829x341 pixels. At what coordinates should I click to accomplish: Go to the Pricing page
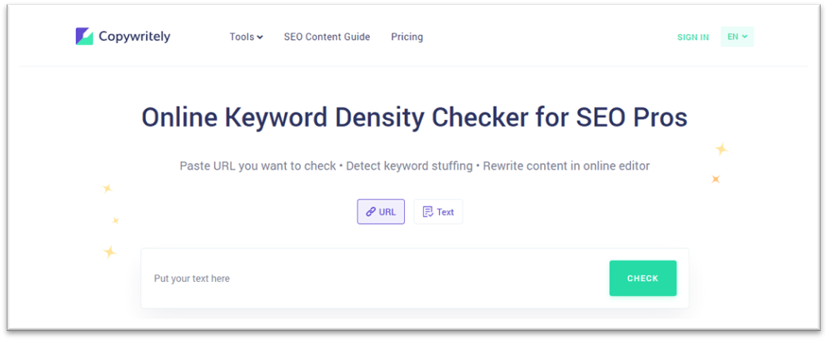pyautogui.click(x=407, y=37)
